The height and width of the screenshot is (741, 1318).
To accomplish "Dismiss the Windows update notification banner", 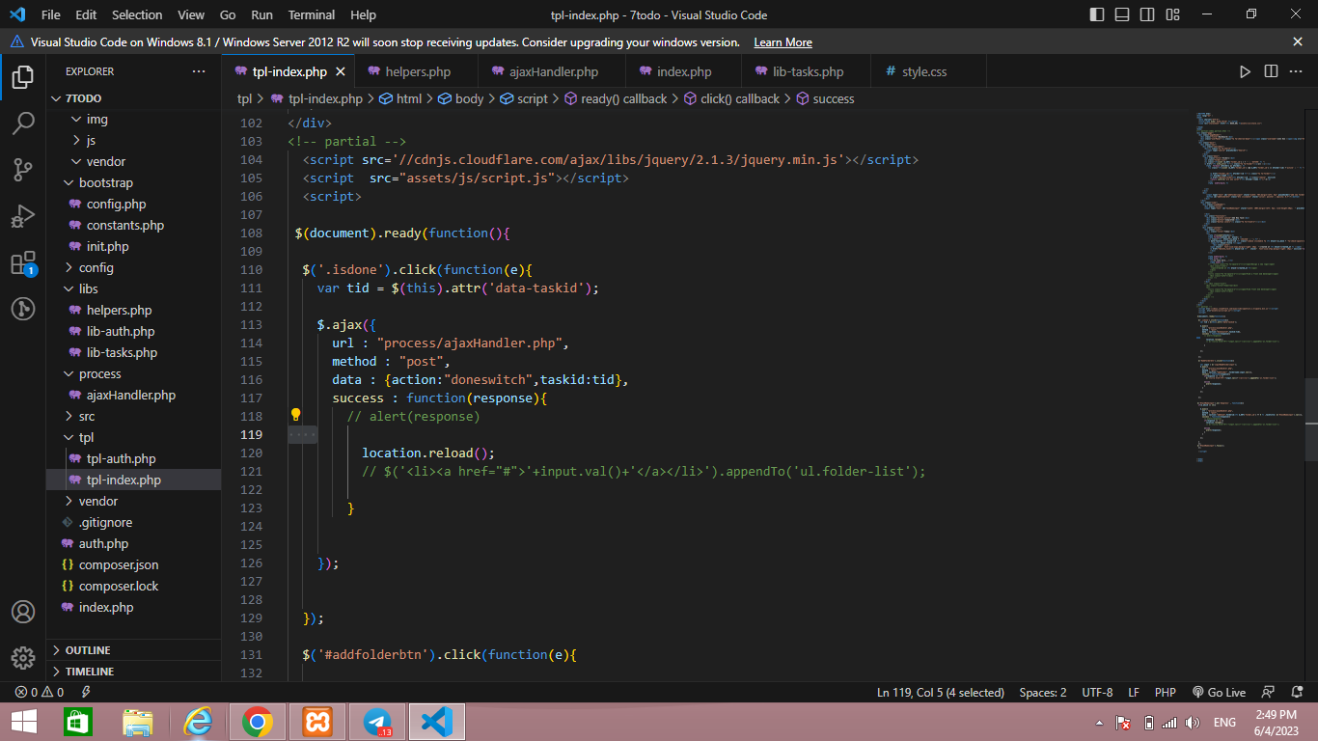I will tap(1298, 41).
